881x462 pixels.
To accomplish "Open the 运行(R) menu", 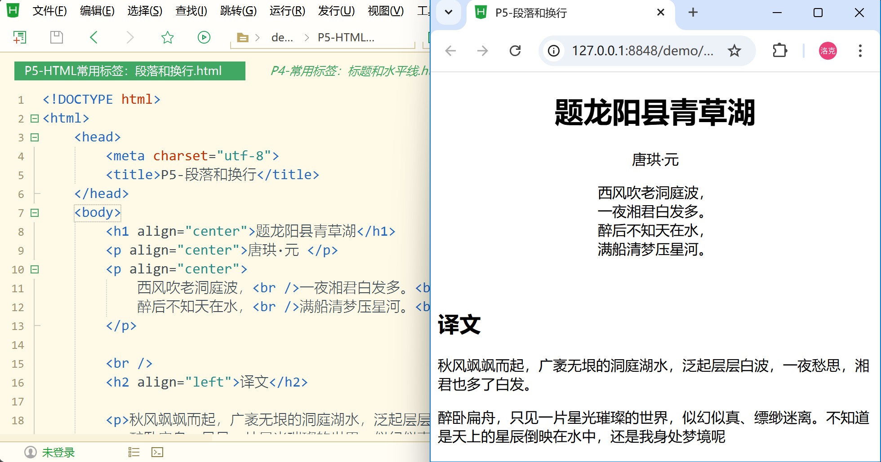I will click(287, 11).
